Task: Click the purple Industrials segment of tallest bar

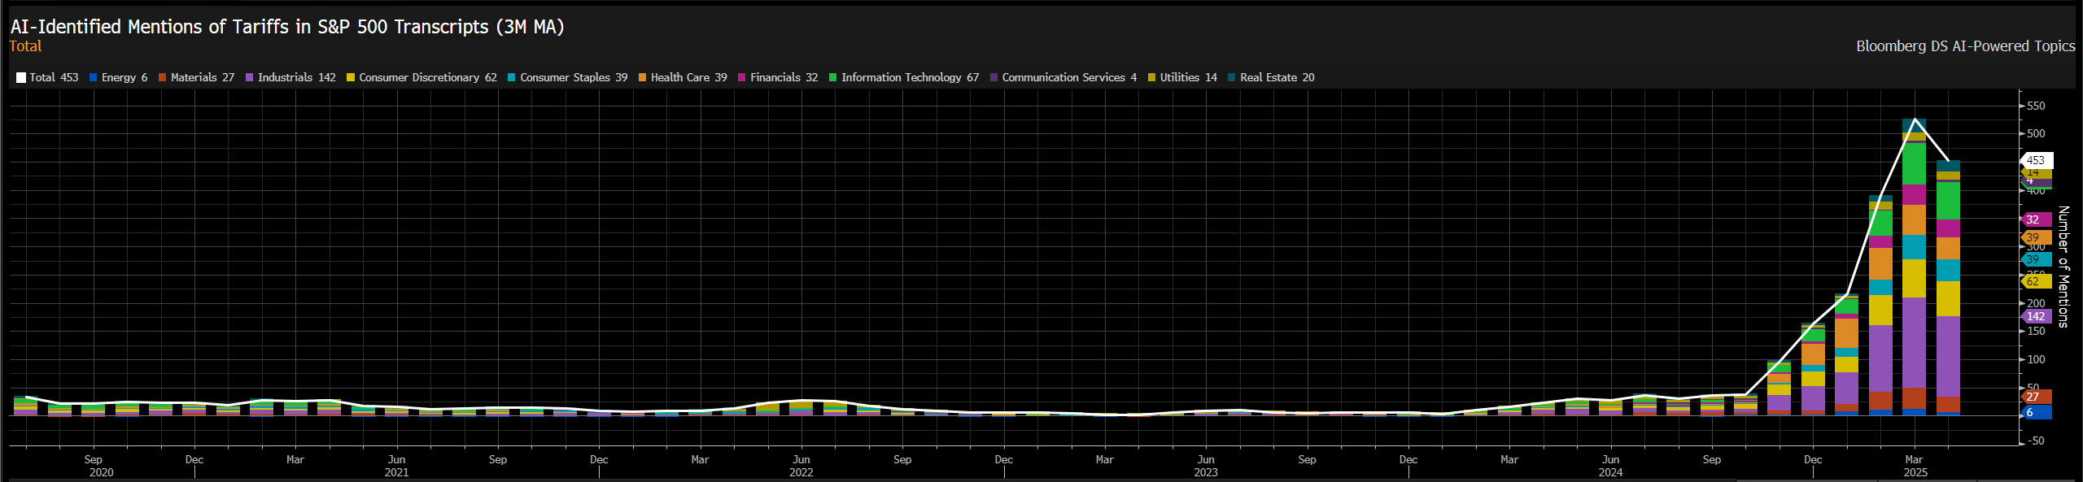Action: pyautogui.click(x=1915, y=342)
